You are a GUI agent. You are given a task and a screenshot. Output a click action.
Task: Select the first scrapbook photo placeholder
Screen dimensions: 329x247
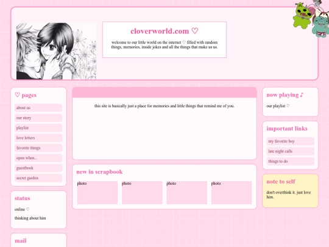[97, 193]
